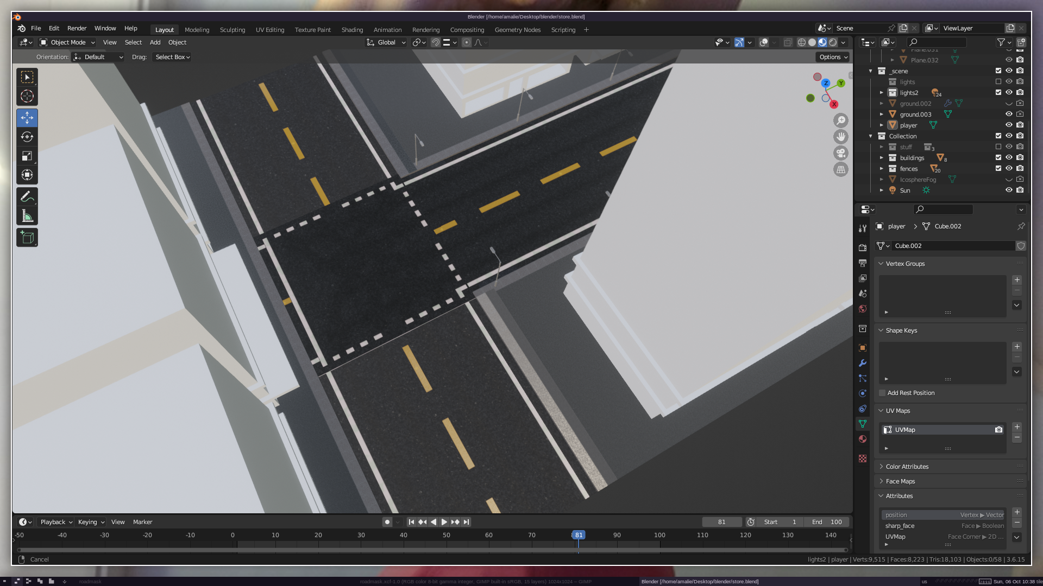This screenshot has width=1043, height=586.
Task: Toggle camera view navigation icon
Action: (840, 153)
